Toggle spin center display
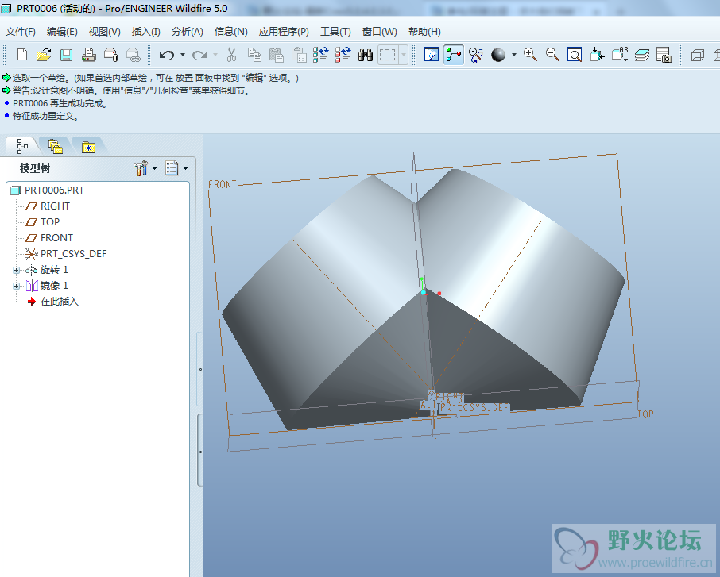Viewport: 720px width, 577px height. (454, 55)
